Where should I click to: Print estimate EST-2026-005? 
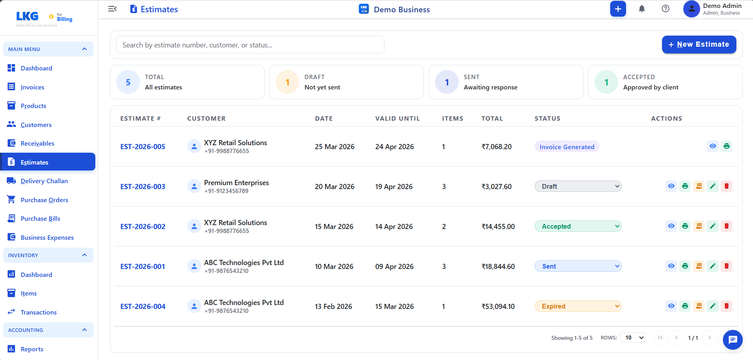click(x=727, y=146)
